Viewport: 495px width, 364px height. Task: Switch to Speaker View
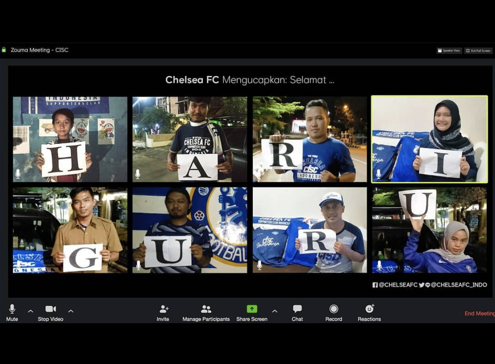(x=449, y=51)
